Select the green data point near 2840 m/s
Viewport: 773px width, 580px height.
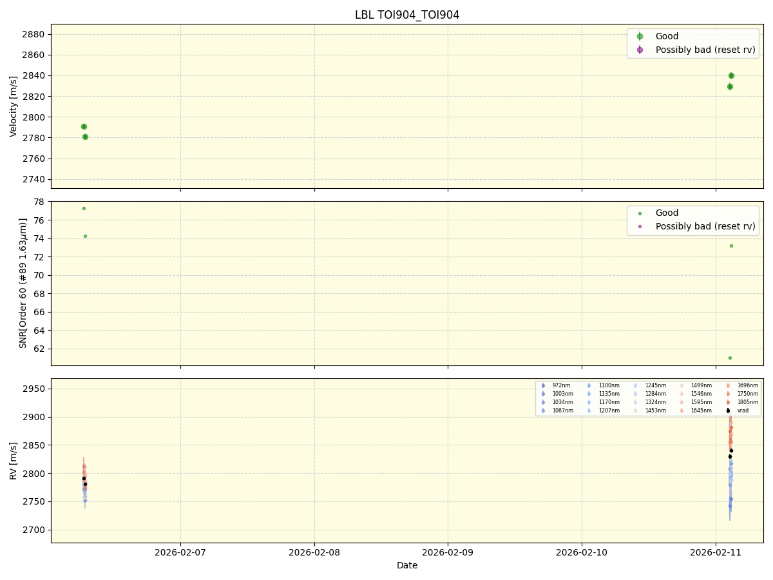click(731, 75)
